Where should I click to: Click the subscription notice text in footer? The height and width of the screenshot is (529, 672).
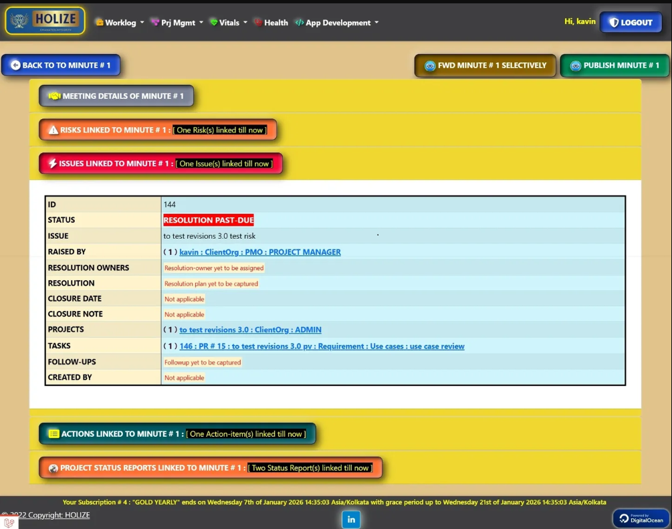[x=334, y=502]
